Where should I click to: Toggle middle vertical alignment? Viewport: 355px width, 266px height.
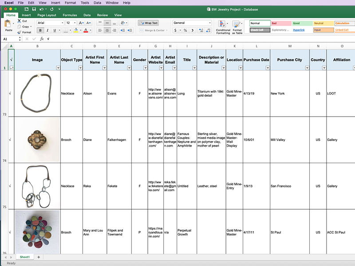click(107, 23)
